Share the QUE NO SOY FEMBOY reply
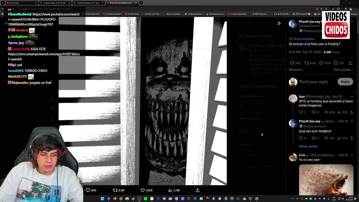359x202 pixels. click(x=351, y=138)
